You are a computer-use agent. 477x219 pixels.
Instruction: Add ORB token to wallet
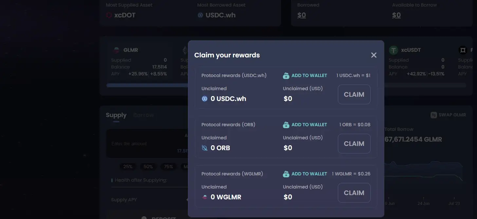309,125
